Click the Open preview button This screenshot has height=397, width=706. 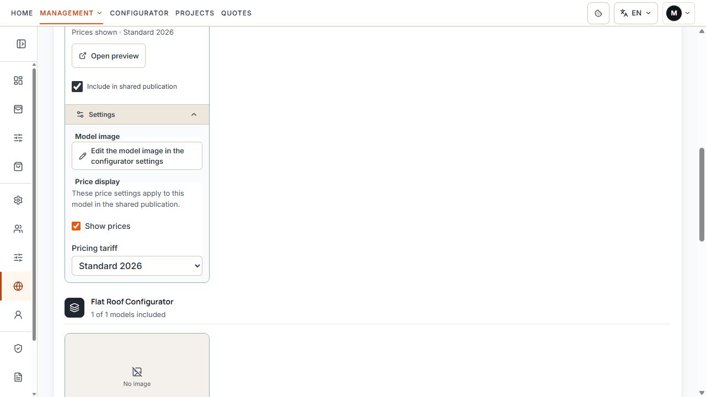click(x=109, y=56)
